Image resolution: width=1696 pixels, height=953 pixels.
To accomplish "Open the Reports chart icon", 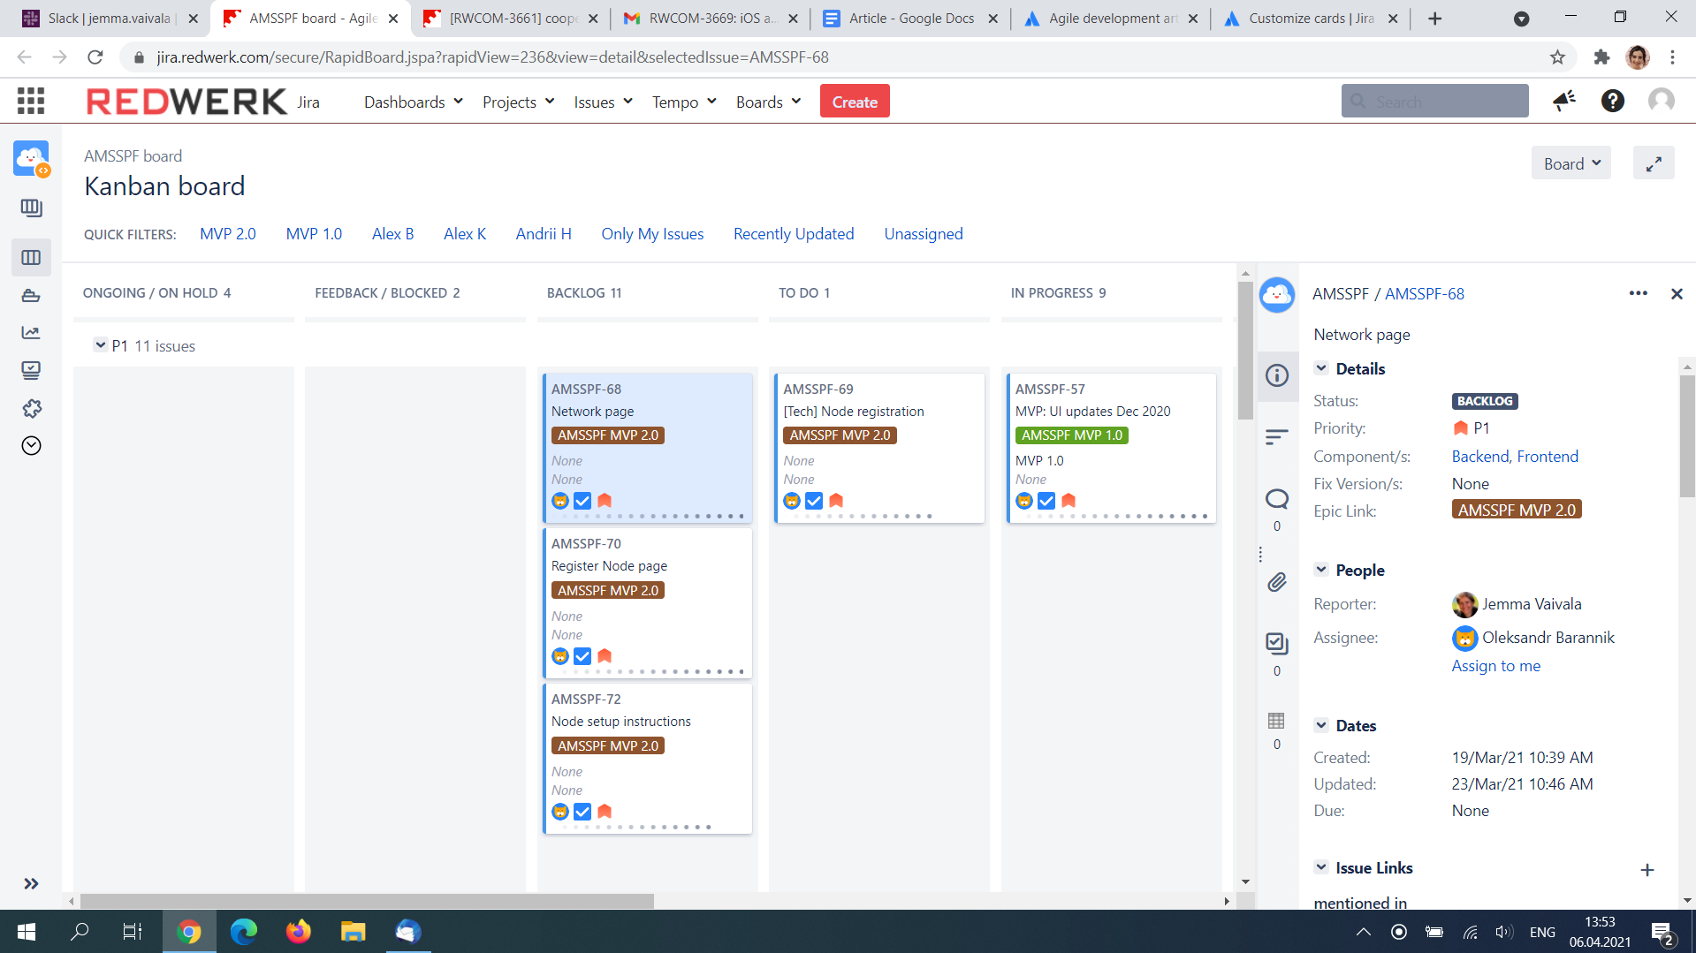I will pos(31,333).
